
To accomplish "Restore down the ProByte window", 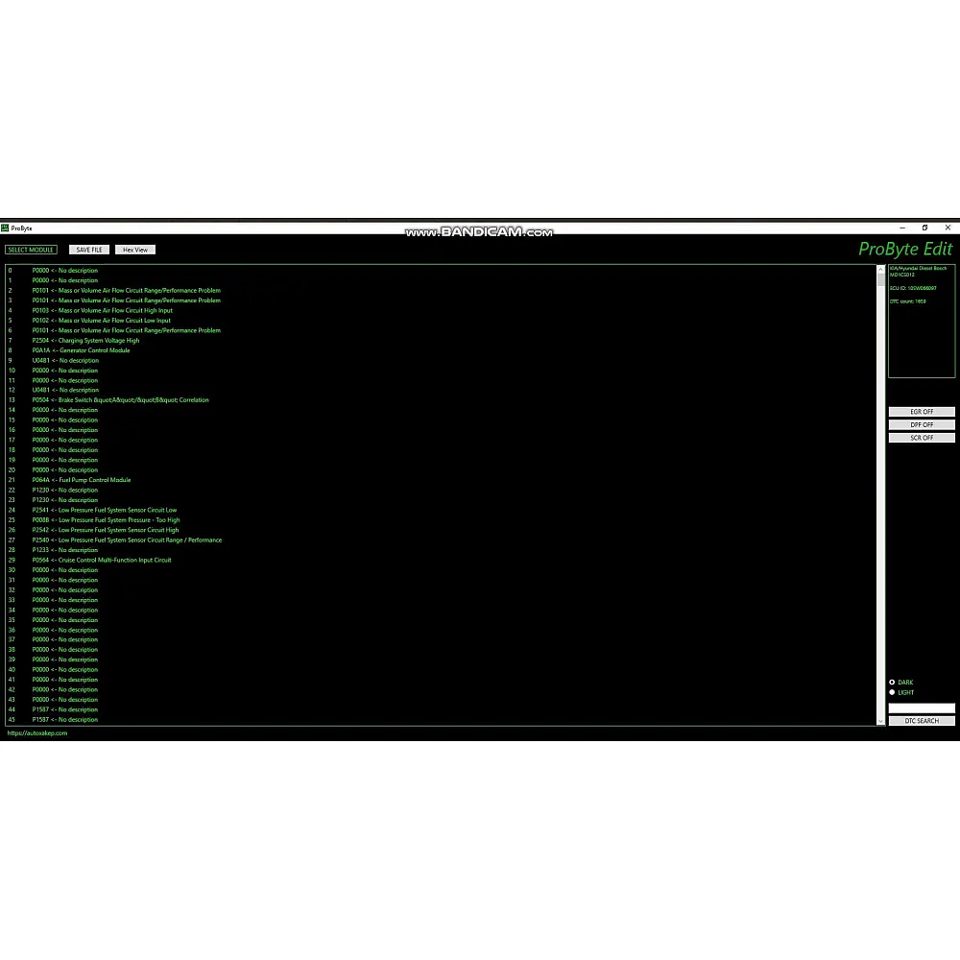I will click(924, 228).
